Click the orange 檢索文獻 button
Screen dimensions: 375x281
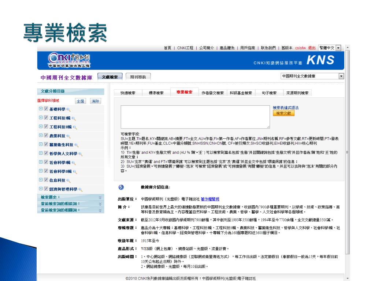pyautogui.click(x=284, y=113)
